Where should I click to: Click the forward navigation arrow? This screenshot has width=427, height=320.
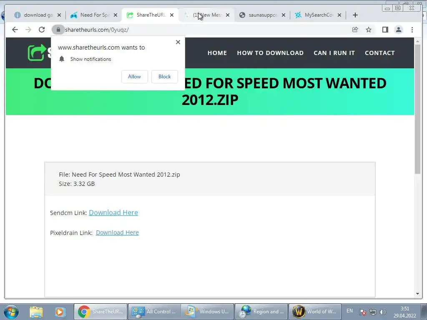[28, 30]
